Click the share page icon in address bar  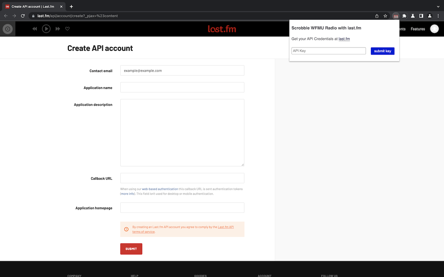[x=377, y=16]
